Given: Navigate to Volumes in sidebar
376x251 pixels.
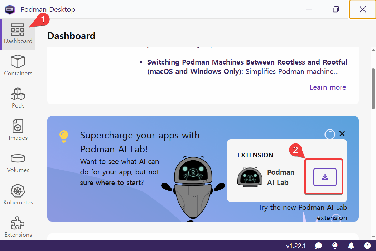Looking at the screenshot, I should point(18,162).
